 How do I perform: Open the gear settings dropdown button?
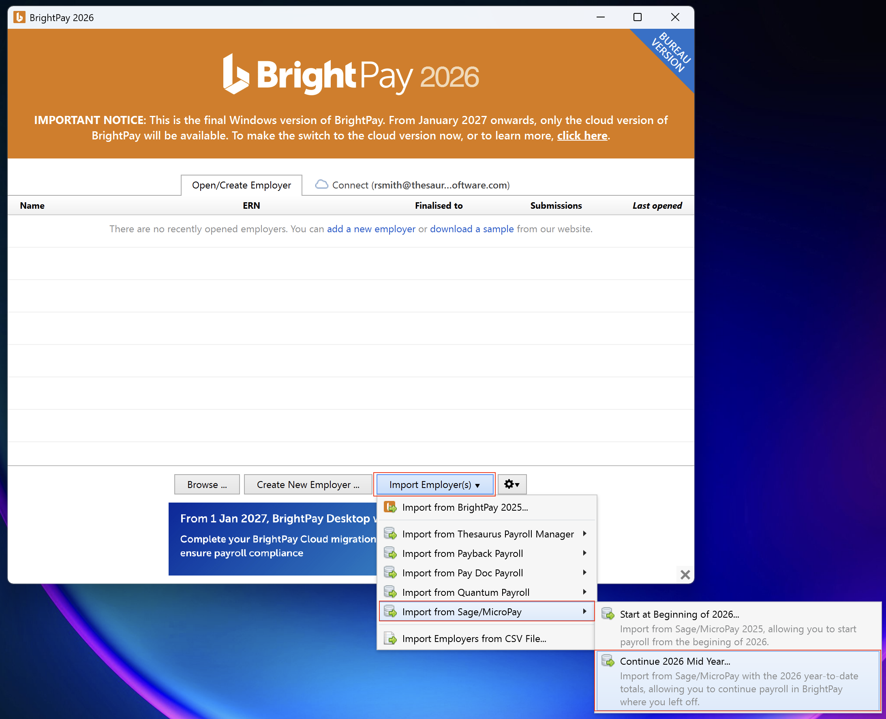pos(512,484)
